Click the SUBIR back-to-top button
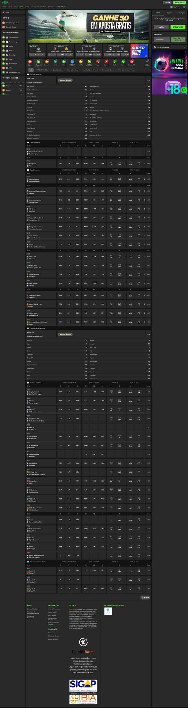 (x=145, y=597)
